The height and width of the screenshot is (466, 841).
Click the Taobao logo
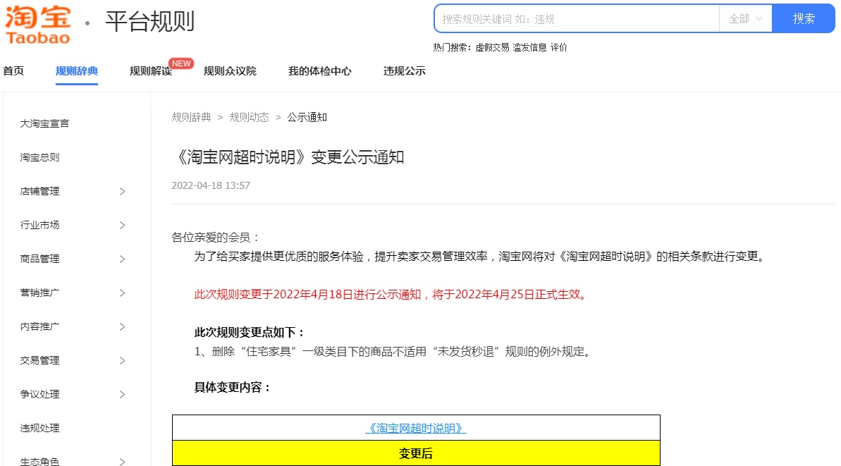click(37, 23)
